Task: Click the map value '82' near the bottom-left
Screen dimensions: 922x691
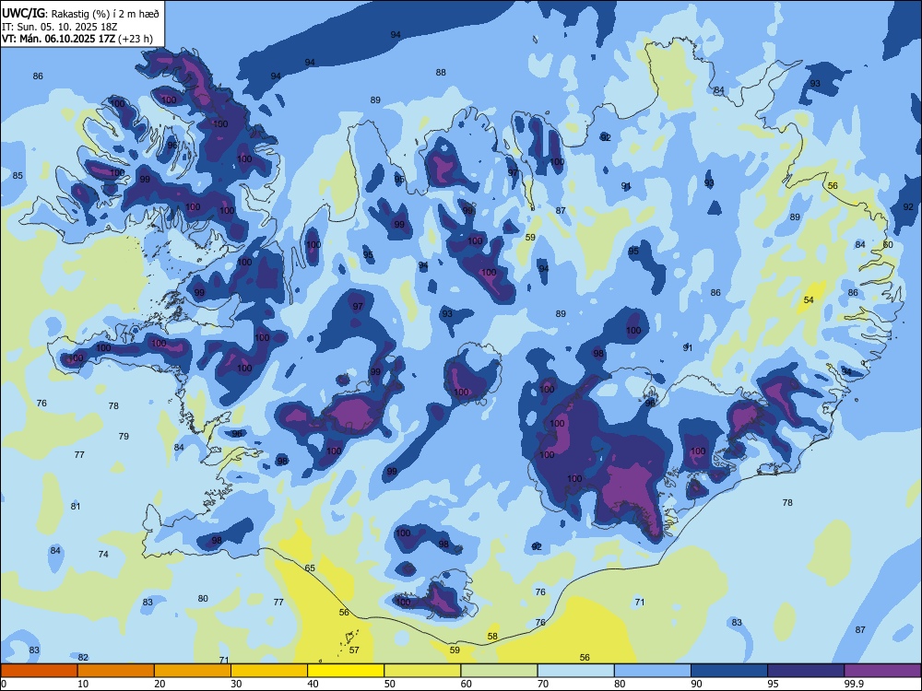Action: (83, 658)
